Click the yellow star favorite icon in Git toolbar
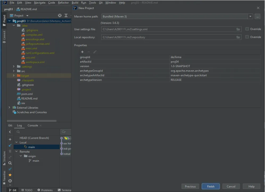Viewport: 265px width, 192px height. (10, 175)
